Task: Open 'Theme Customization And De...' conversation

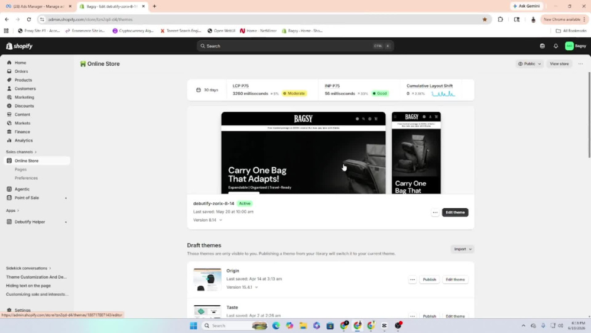Action: pos(36,277)
